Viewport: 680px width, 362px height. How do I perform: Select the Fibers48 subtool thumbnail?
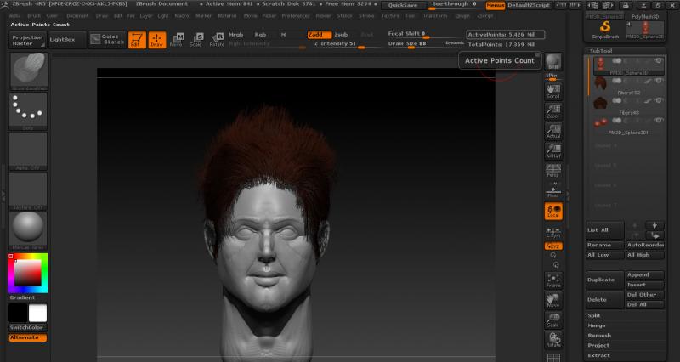[600, 101]
